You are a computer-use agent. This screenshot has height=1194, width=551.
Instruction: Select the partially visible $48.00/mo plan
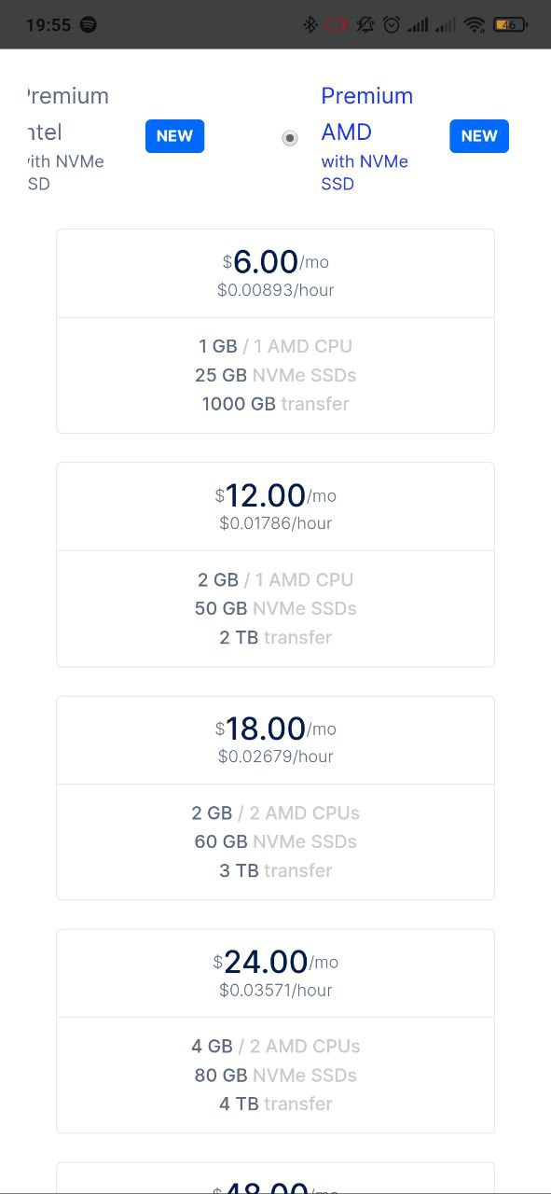click(275, 1178)
